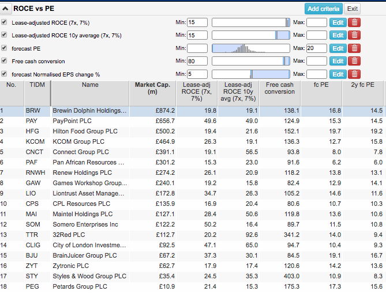Select Connect Group PLC row
The image size is (386, 295).
[192, 152]
